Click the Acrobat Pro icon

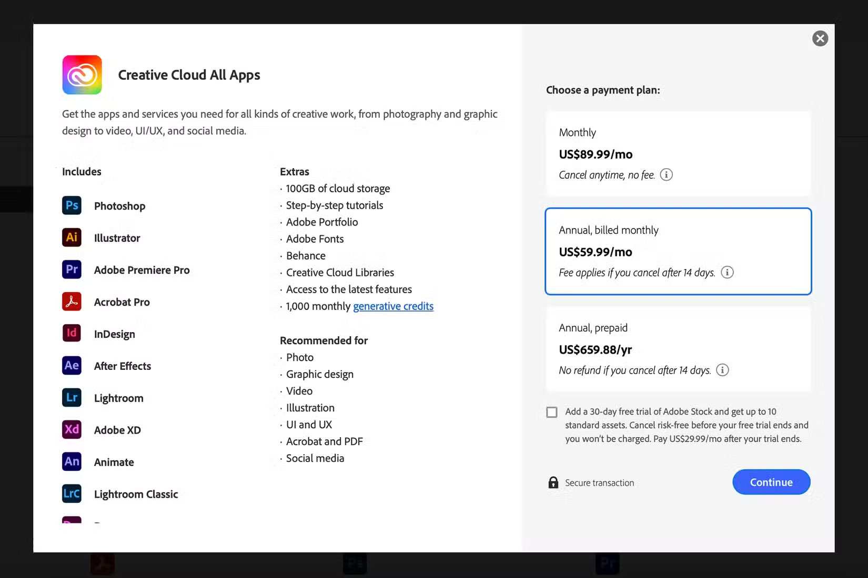coord(71,302)
